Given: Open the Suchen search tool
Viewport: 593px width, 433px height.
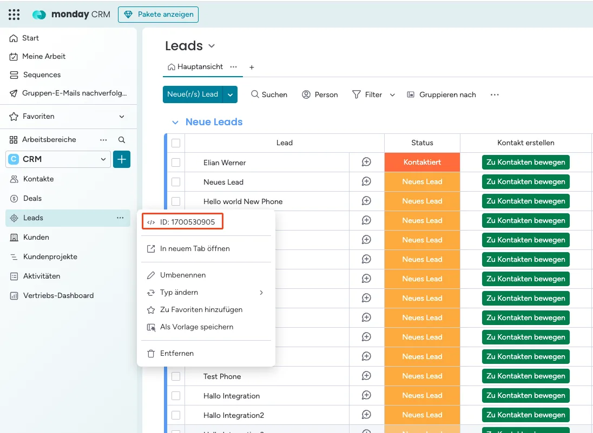Looking at the screenshot, I should (x=269, y=95).
